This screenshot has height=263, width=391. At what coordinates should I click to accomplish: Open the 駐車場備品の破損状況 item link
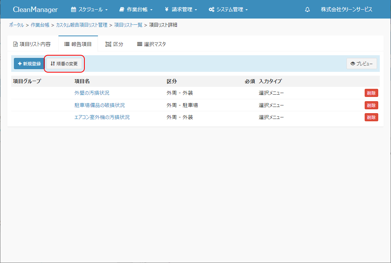point(99,105)
